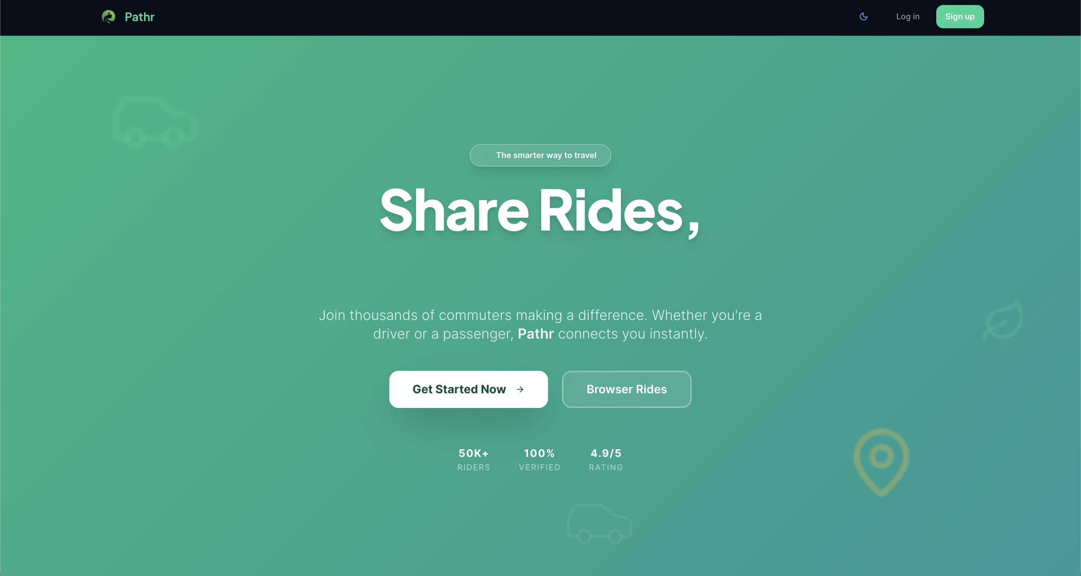Click the Sign up button
Screen dimensions: 1081x576
point(960,17)
